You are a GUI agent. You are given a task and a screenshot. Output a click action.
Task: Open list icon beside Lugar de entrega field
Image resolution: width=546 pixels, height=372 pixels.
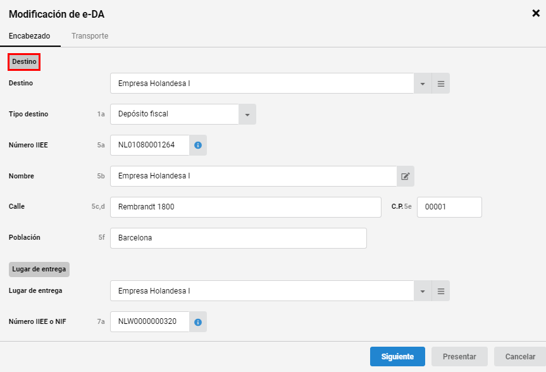point(441,291)
